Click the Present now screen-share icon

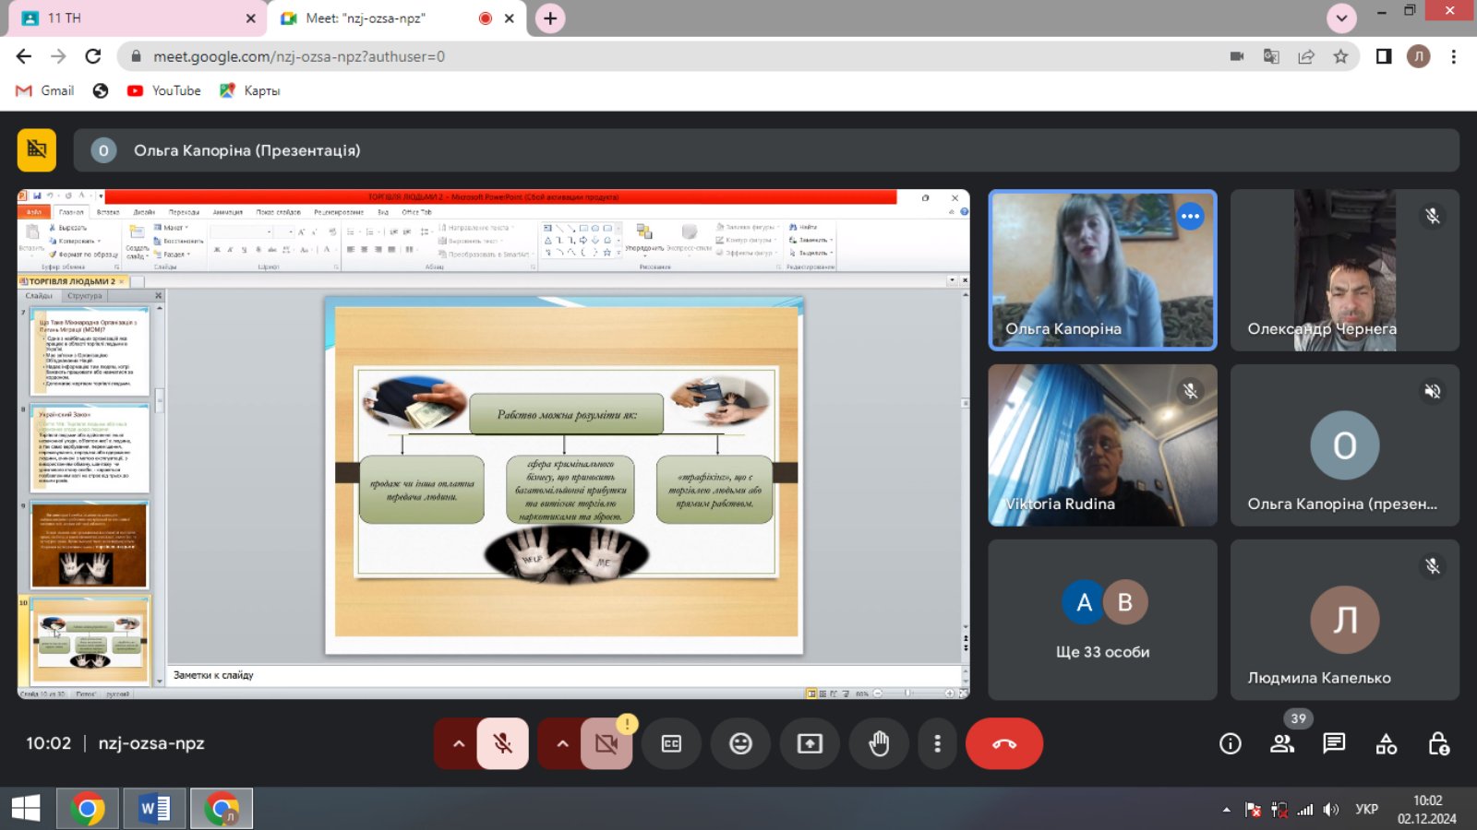pos(810,743)
